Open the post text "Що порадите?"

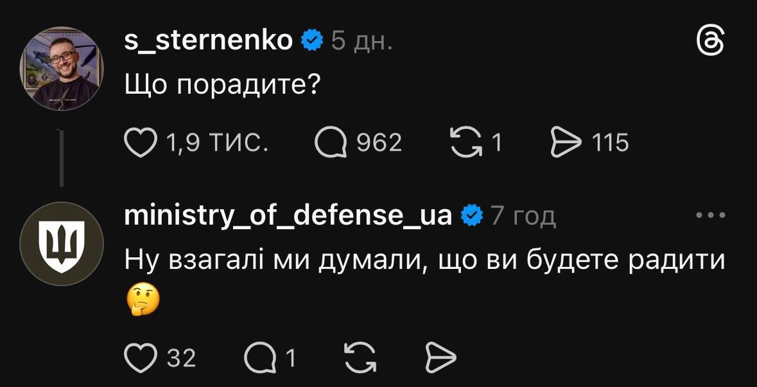click(x=222, y=84)
